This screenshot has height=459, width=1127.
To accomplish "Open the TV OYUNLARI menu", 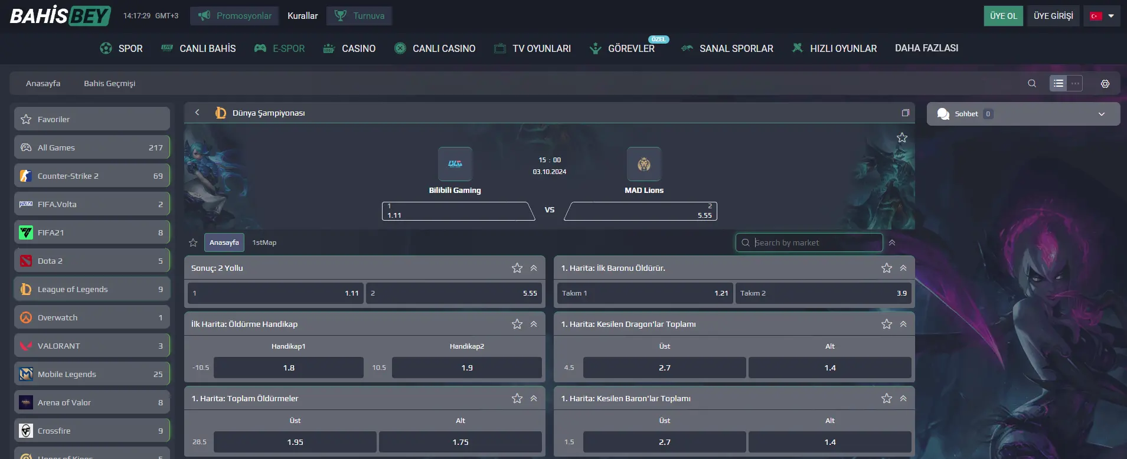I will tap(533, 48).
